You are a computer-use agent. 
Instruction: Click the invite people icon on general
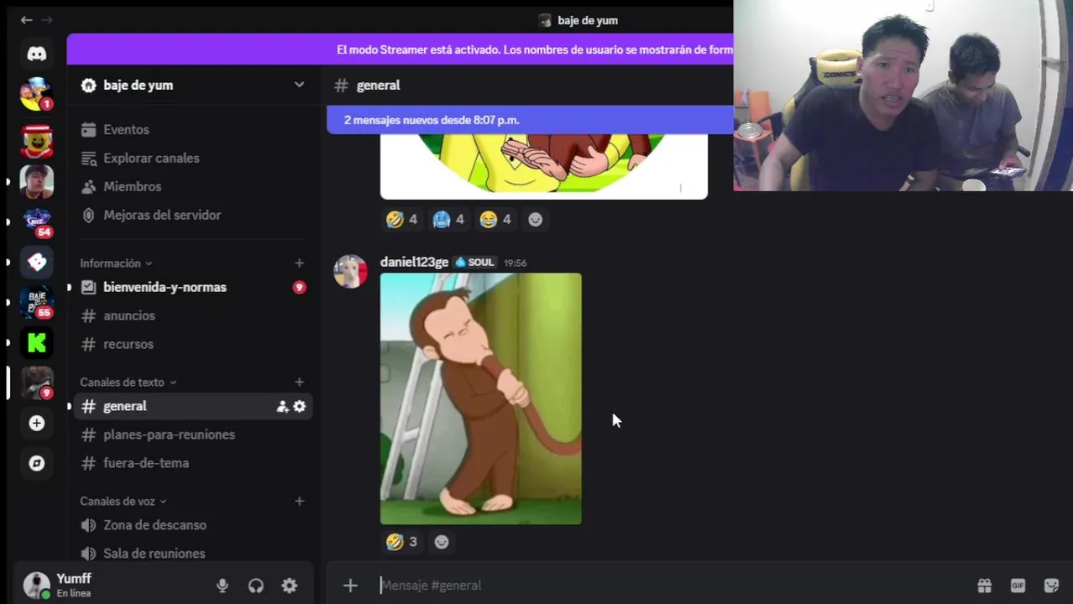point(282,406)
